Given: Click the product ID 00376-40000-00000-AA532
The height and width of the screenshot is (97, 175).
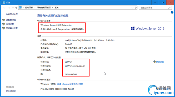Looking at the screenshot, I should coord(61,89).
